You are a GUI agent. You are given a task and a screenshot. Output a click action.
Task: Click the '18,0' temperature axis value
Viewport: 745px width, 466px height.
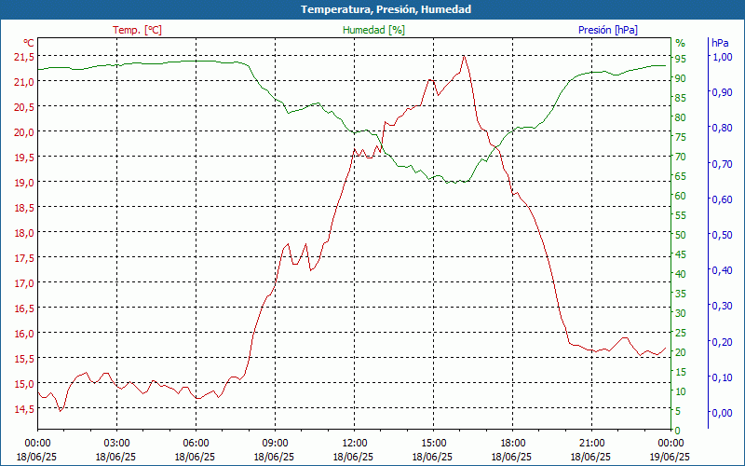coord(25,234)
